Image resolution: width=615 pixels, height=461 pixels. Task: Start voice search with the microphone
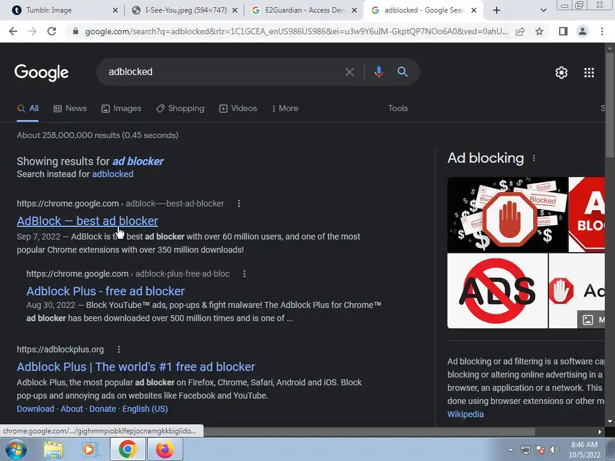[x=378, y=72]
